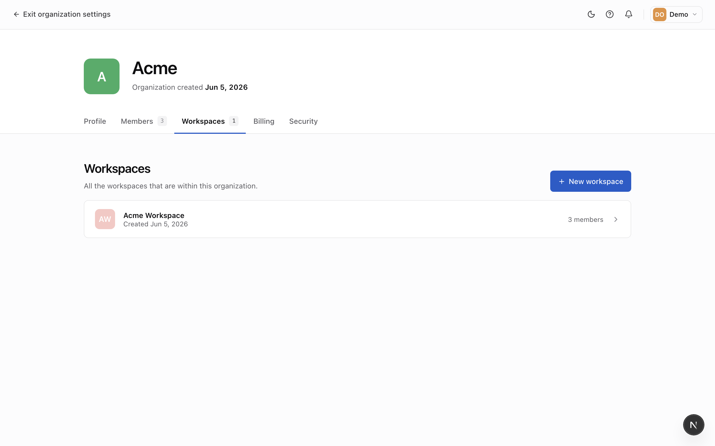The height and width of the screenshot is (446, 715).
Task: Click the back arrow icon near Exit
Action: coord(16,14)
